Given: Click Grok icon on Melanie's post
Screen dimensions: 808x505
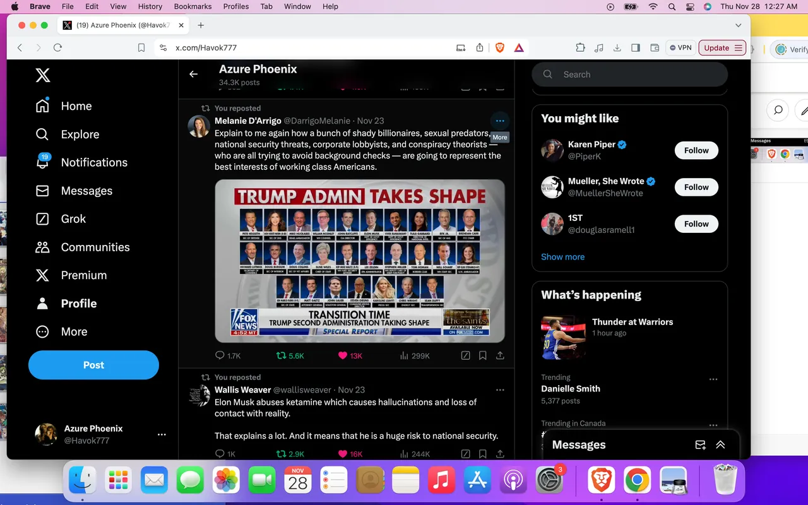Looking at the screenshot, I should click(465, 355).
